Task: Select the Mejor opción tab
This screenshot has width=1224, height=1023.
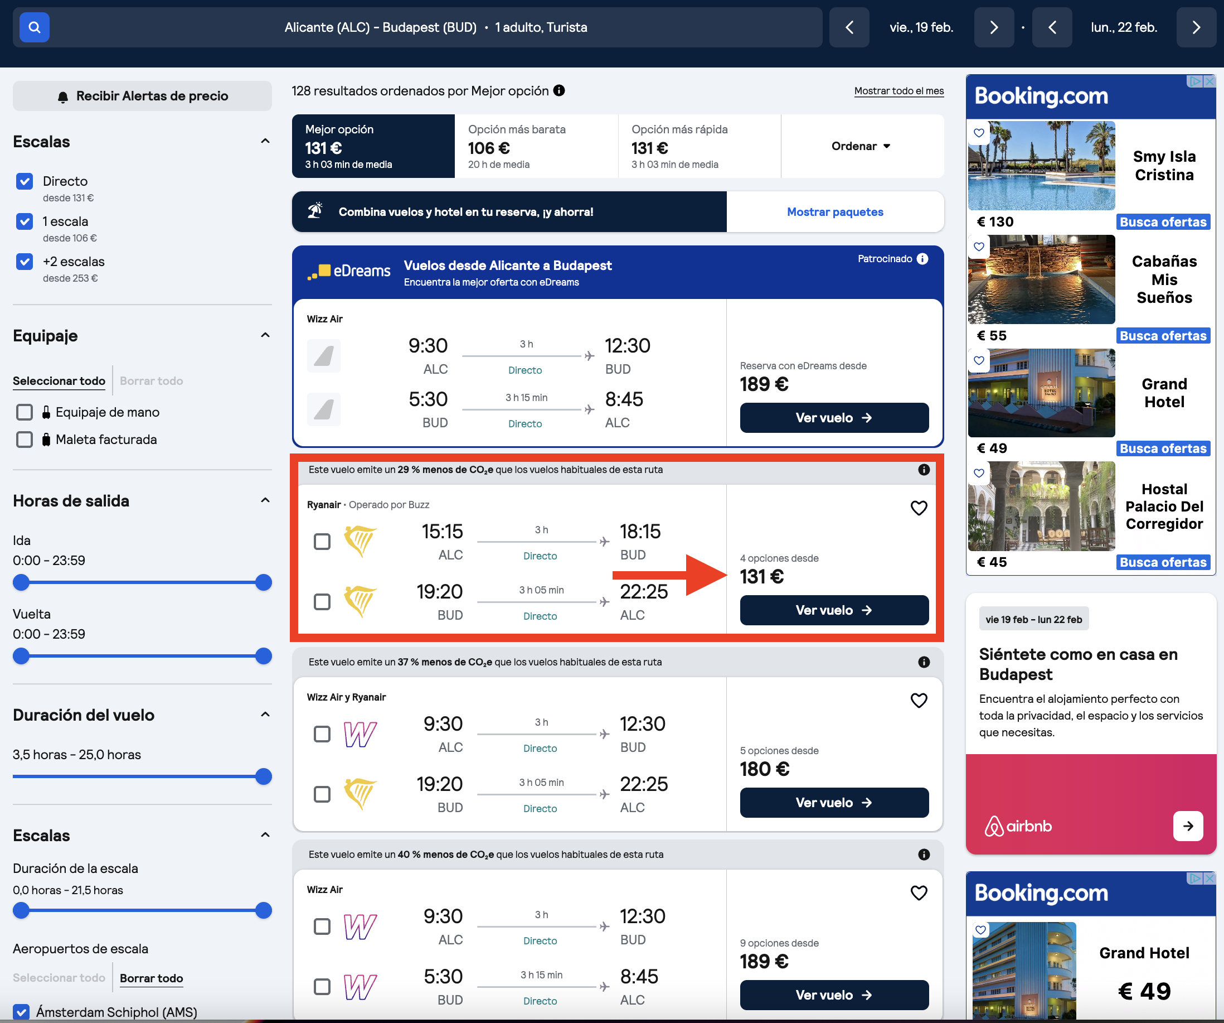Action: coord(373,146)
